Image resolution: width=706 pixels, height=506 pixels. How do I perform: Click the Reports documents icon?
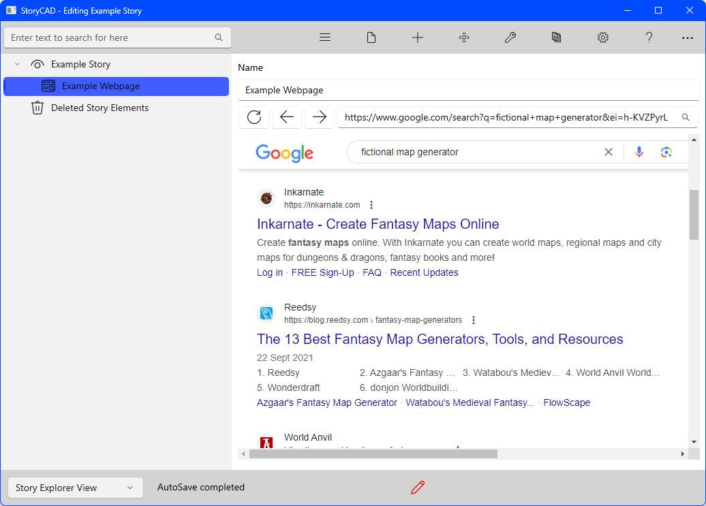click(x=557, y=37)
